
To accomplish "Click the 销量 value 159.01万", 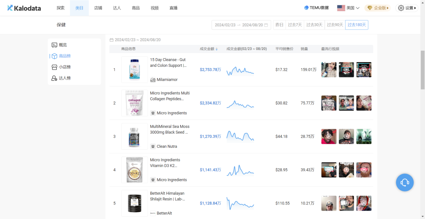I will click(x=309, y=70).
